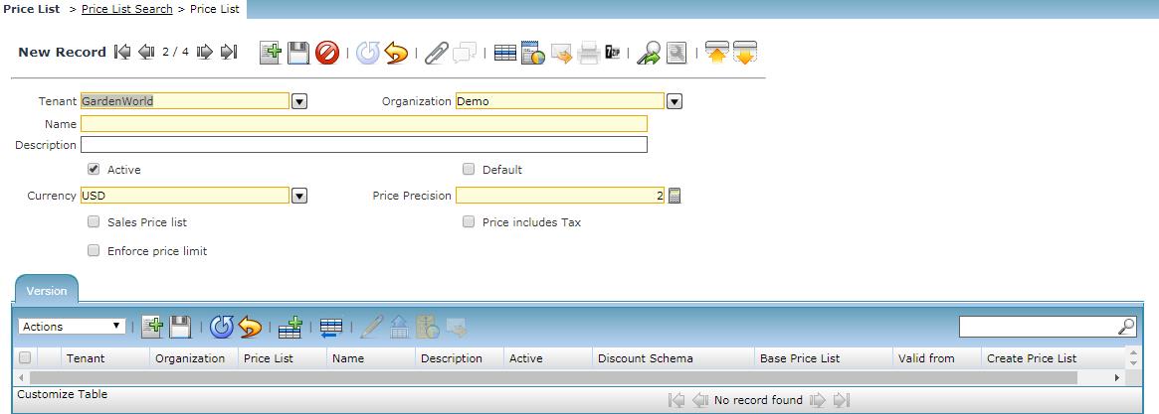Go to the last record

pyautogui.click(x=229, y=52)
